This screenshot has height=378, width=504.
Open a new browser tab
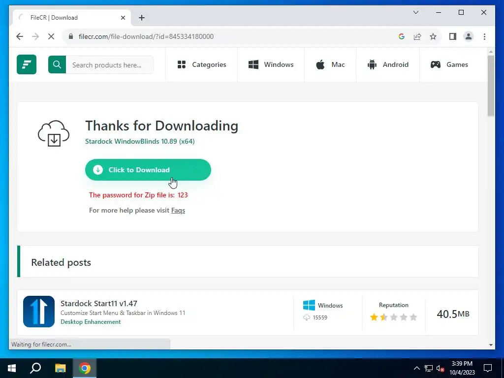142,18
